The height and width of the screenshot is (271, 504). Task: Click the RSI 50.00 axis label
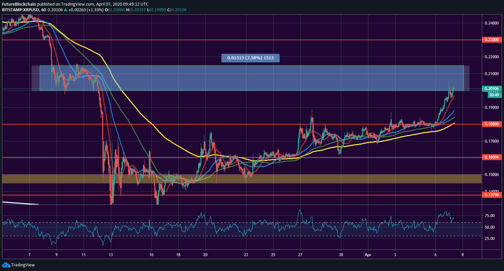[489, 227]
